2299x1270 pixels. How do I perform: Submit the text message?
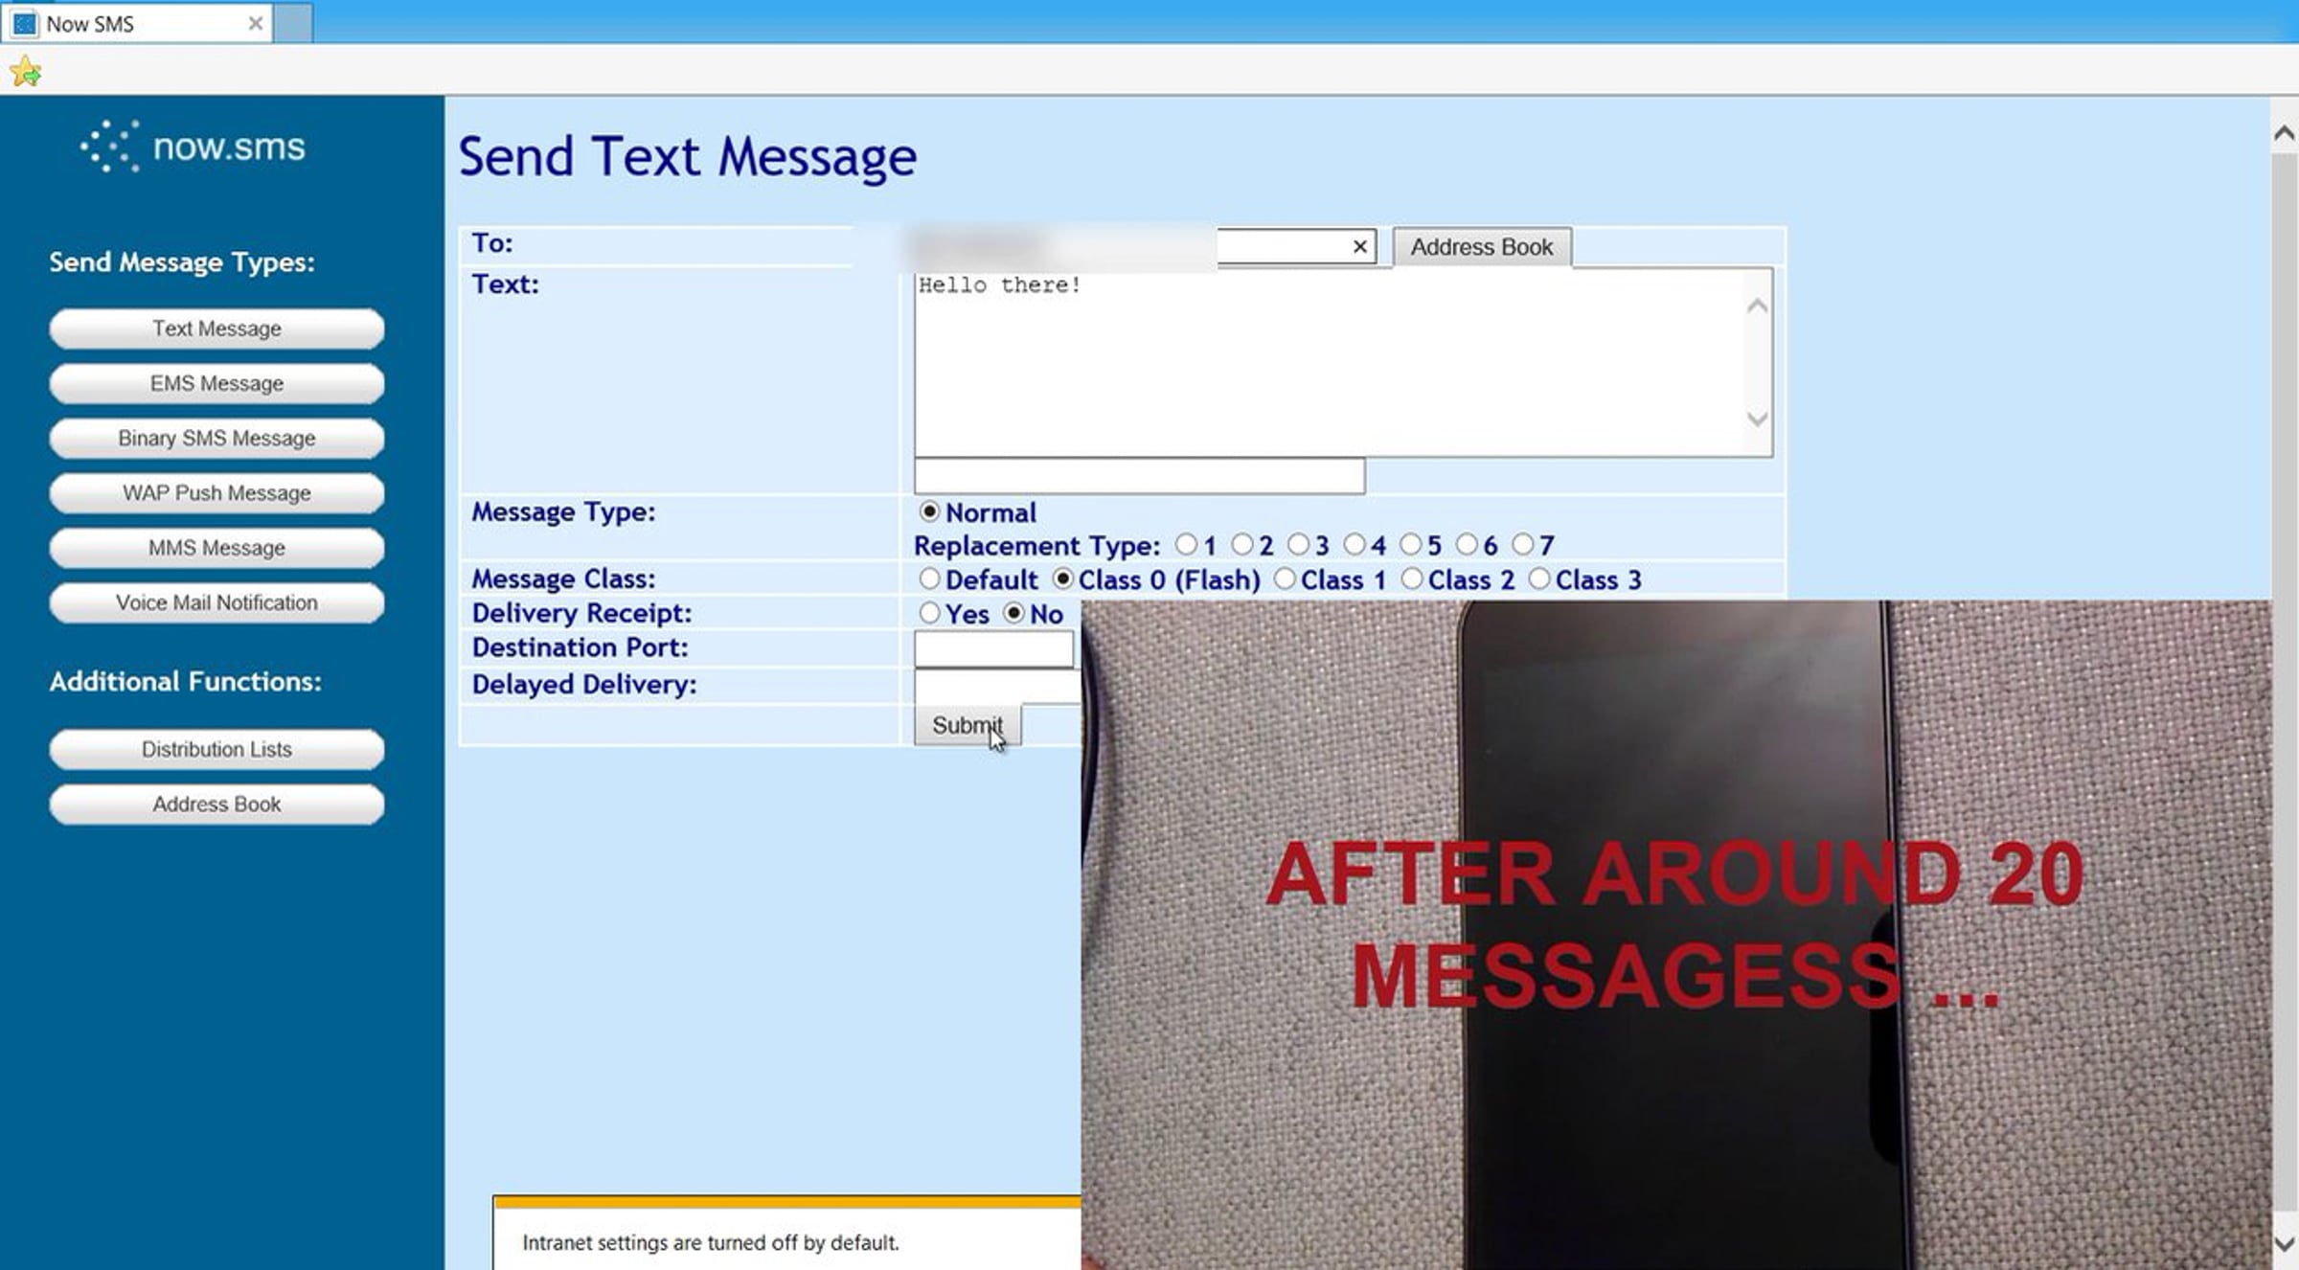[x=967, y=725]
